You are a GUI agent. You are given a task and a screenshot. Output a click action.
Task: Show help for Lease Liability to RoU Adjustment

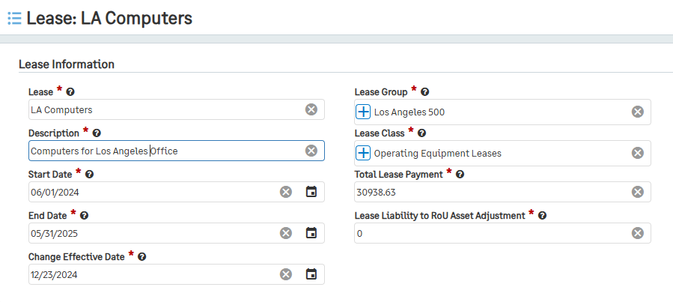click(542, 216)
